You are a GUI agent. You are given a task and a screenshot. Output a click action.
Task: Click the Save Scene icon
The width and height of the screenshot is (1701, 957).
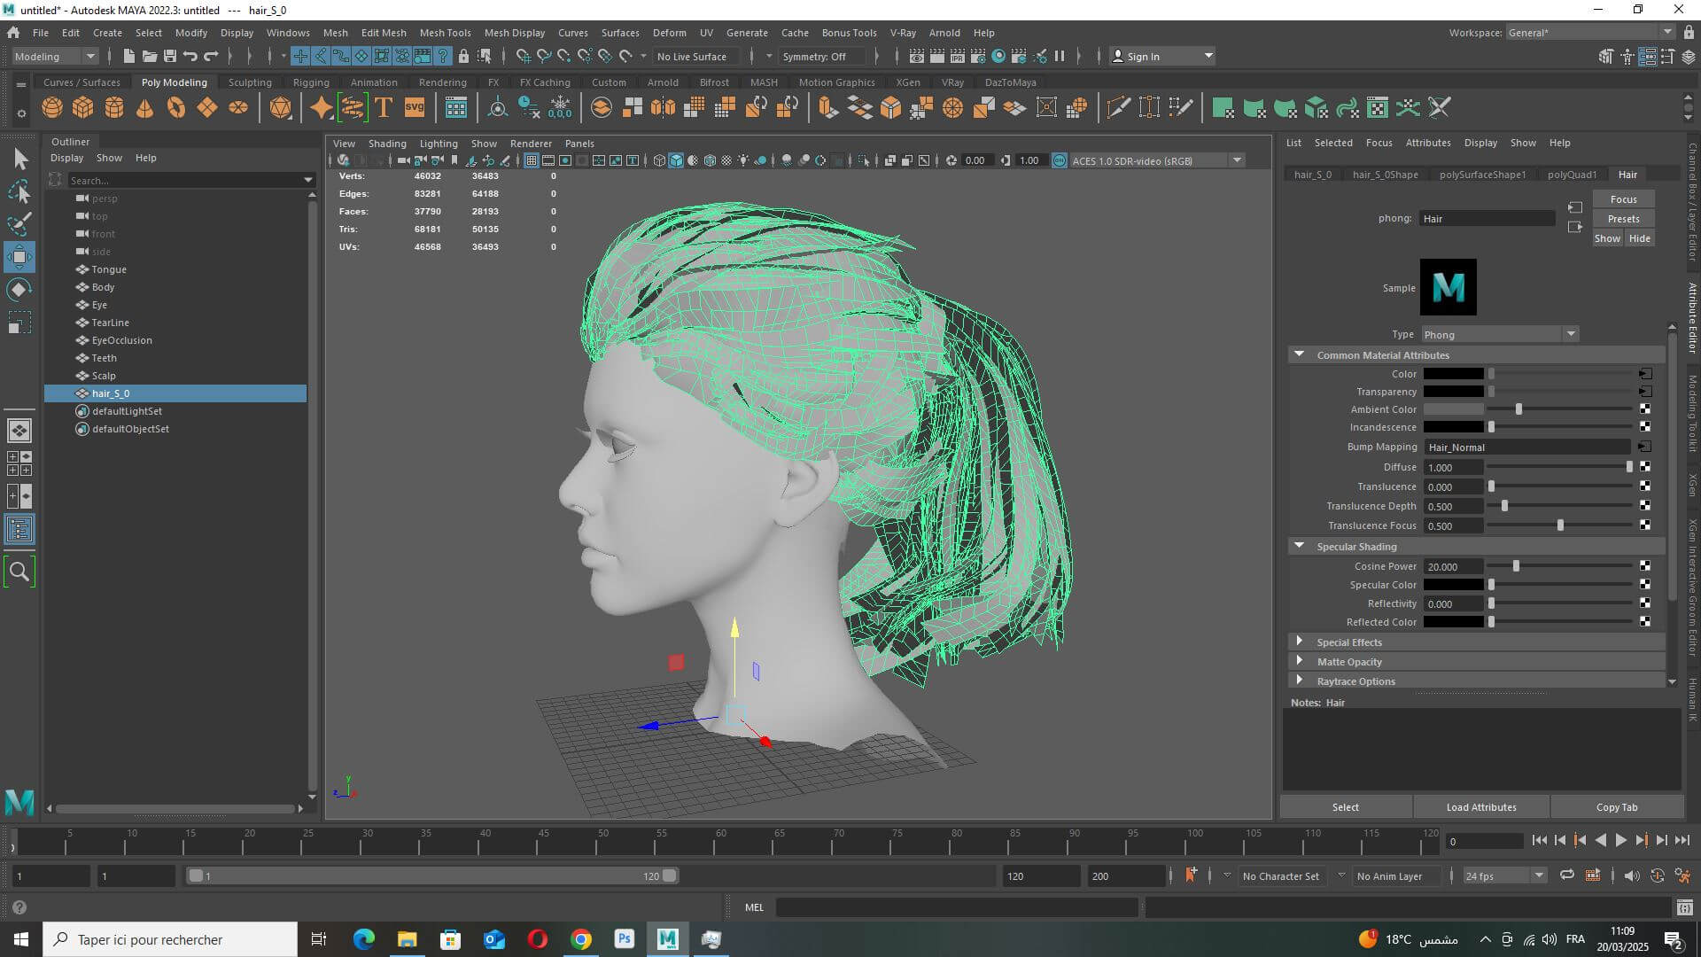(170, 56)
